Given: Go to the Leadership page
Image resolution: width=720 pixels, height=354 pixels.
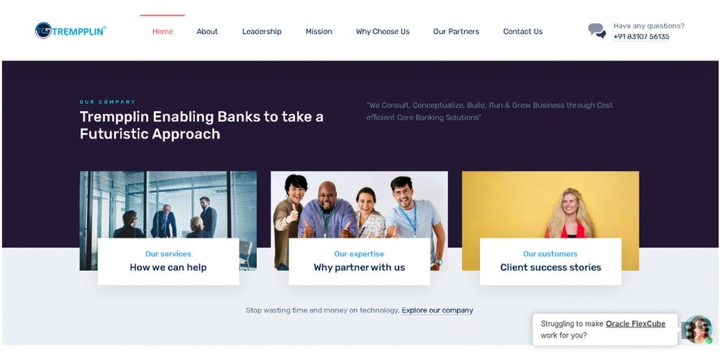Looking at the screenshot, I should (261, 32).
